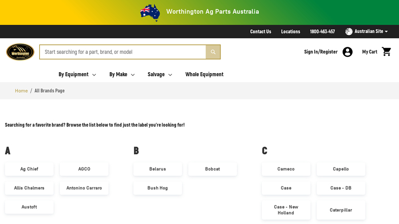Select the AGCO brand
399x224 pixels.
(84, 169)
